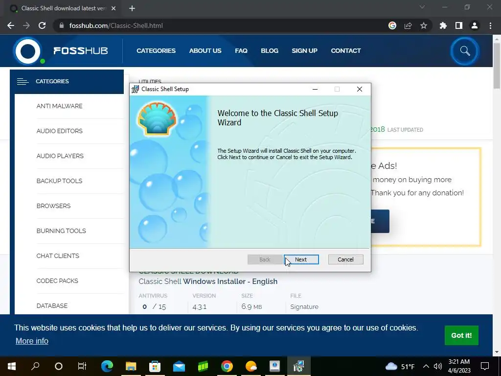The height and width of the screenshot is (376, 501).
Task: Download Classic Shell Windows Installer - English
Action: point(208,282)
